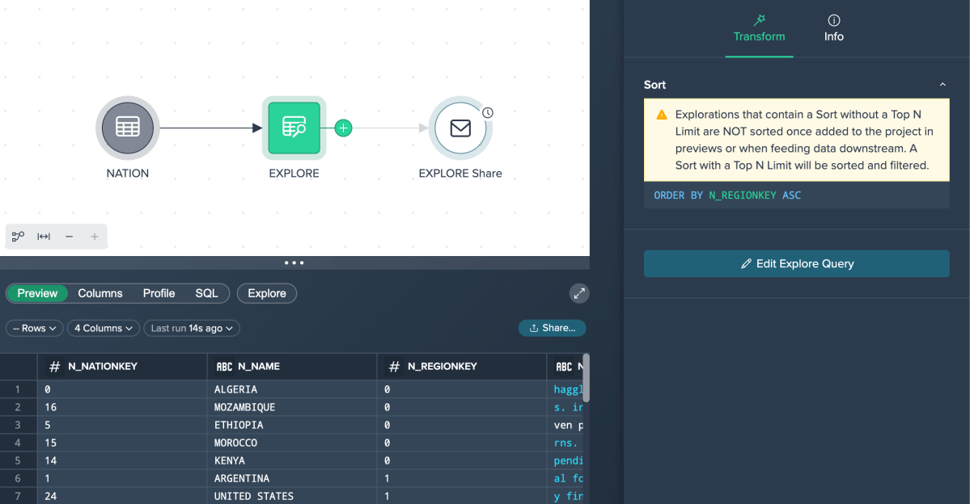Click the EXPLORE Share node label
The image size is (970, 504).
[460, 174]
